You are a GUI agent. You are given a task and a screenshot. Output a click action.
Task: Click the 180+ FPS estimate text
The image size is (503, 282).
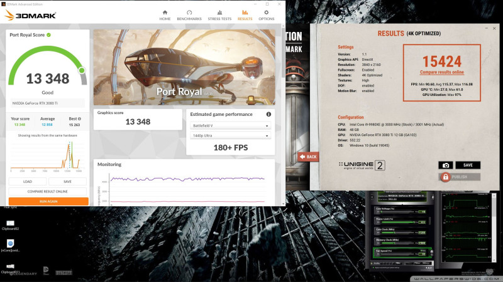pyautogui.click(x=231, y=147)
